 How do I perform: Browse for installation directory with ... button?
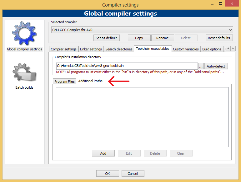201,66
